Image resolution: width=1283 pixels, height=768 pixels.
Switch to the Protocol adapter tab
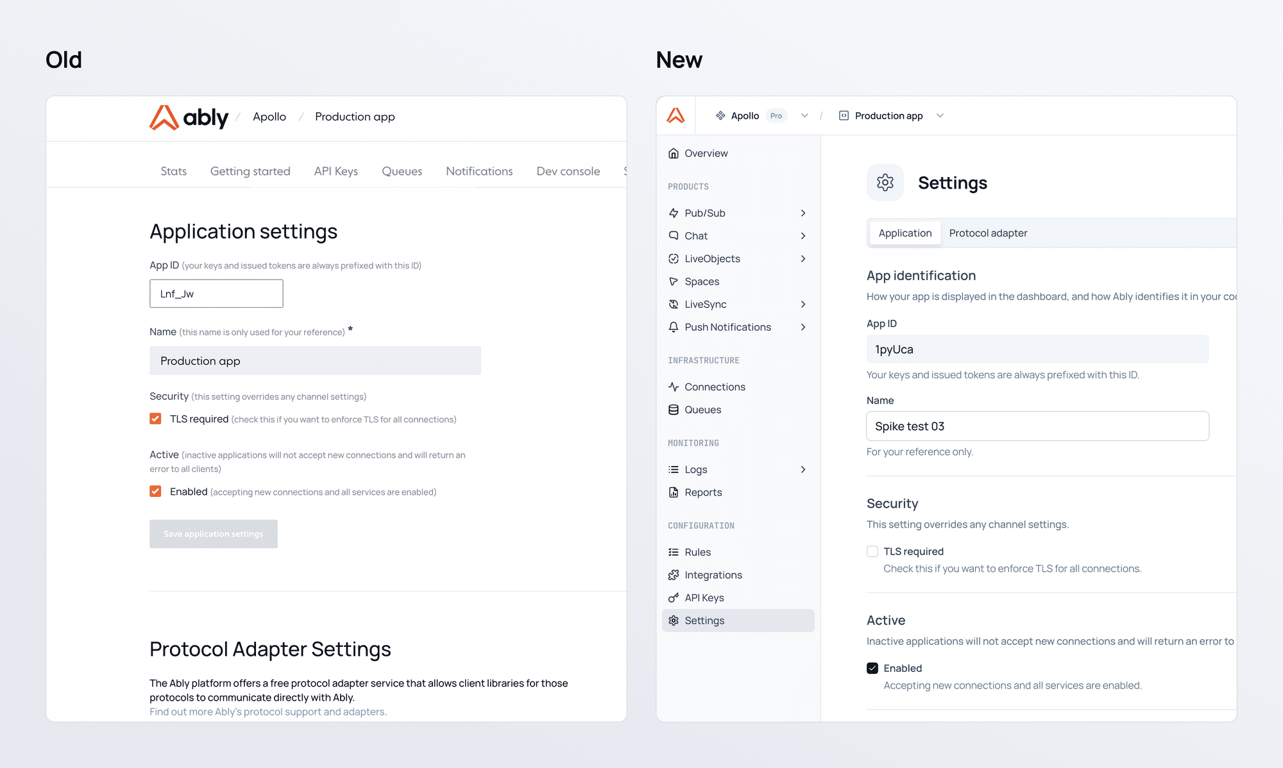coord(988,233)
